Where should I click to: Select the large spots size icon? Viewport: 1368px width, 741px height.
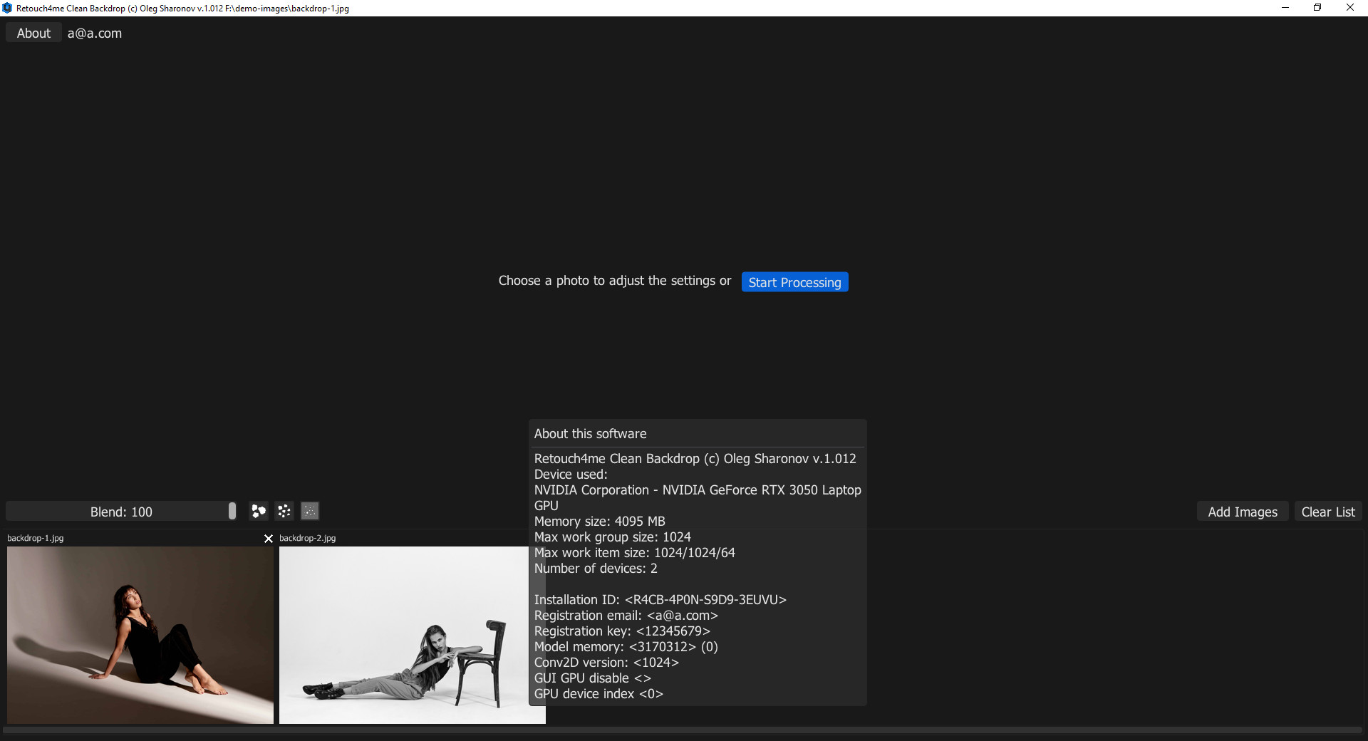[259, 511]
